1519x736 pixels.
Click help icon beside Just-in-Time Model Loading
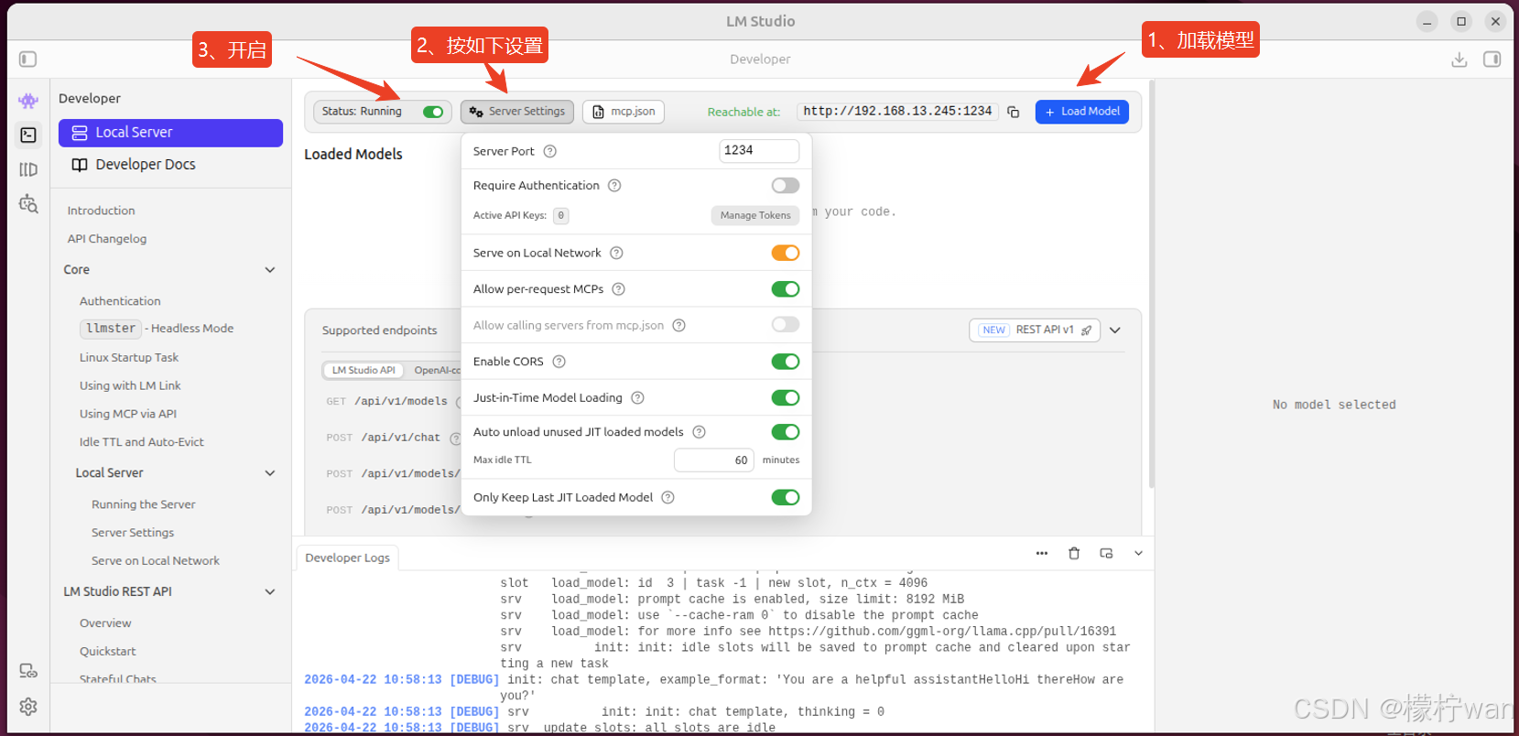(638, 398)
